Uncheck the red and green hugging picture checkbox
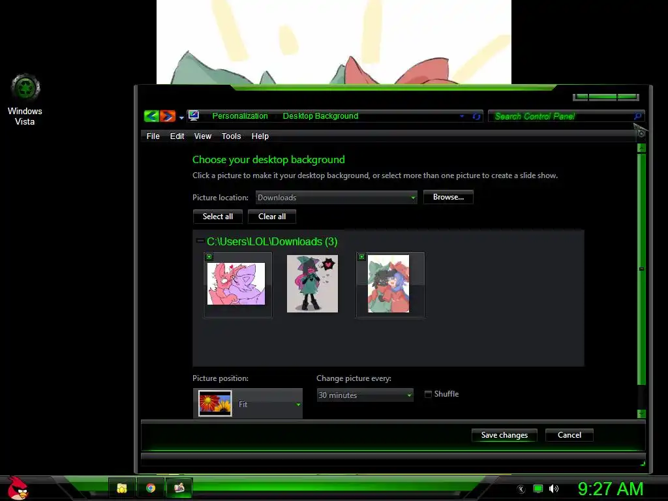668x501 pixels. click(x=361, y=256)
